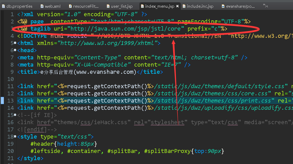This screenshot has height=164, width=293.
Task: Click line number 10 in the gutter
Action: click(x=11, y=79)
